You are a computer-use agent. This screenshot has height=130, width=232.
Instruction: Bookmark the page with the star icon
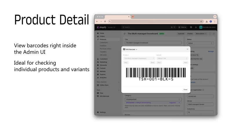pyautogui.click(x=201, y=21)
